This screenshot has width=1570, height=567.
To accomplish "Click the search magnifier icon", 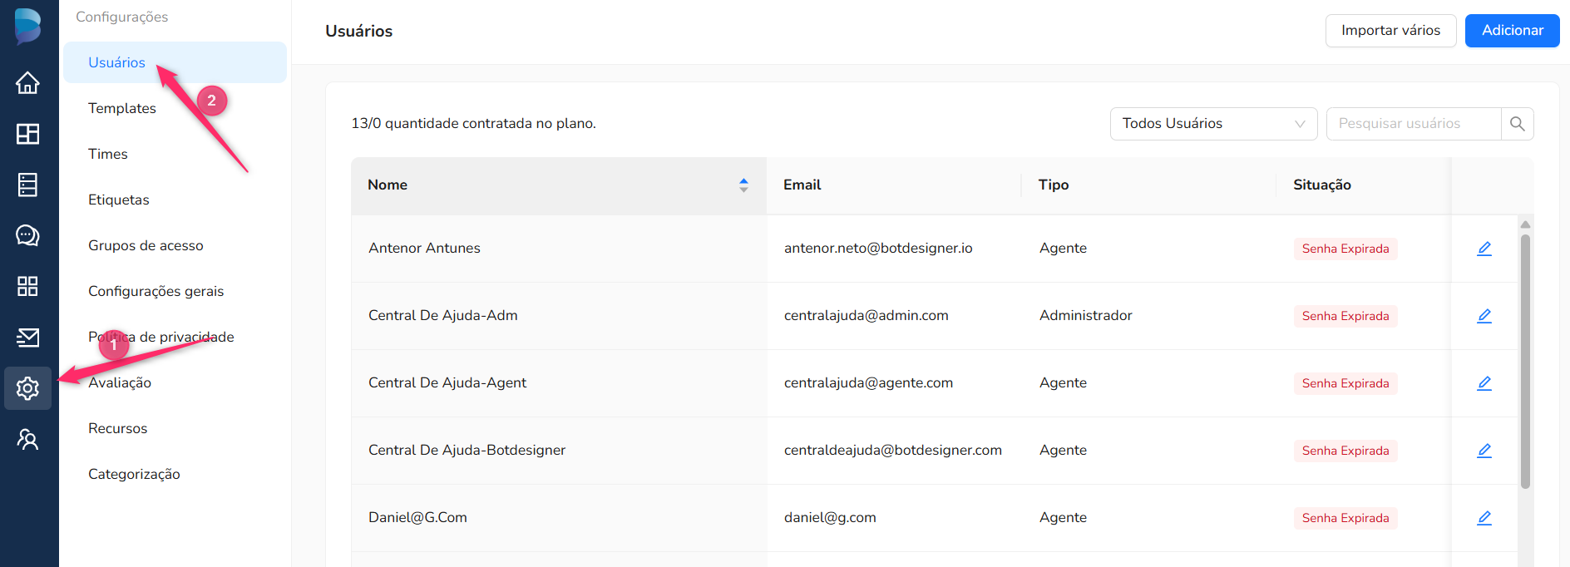I will tap(1517, 124).
